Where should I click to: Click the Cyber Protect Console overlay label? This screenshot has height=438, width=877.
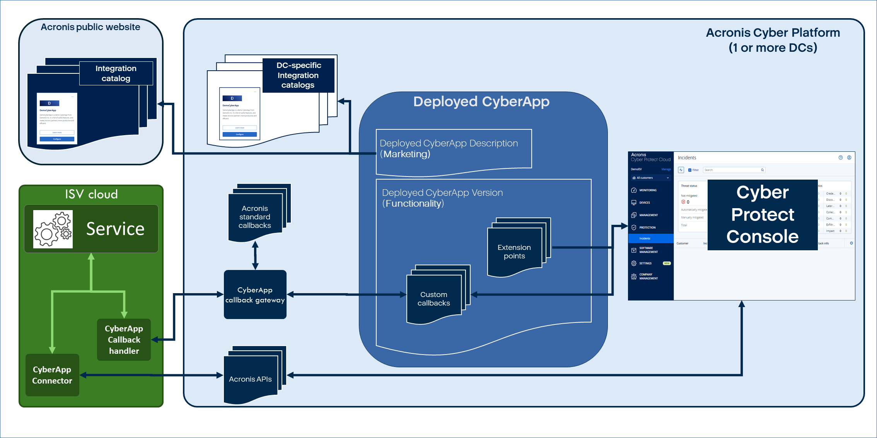tap(763, 214)
